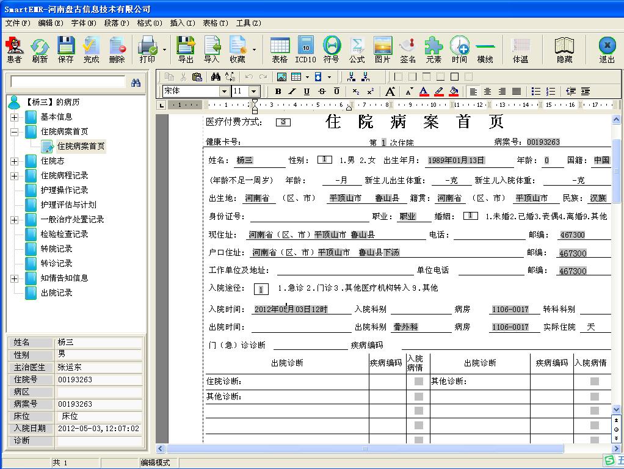Click the 删除 delete toolbar icon
Image resolution: width=624 pixels, height=469 pixels.
[117, 49]
